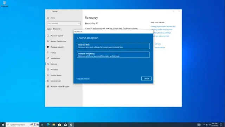Open Mail app from taskbar
The width and height of the screenshot is (225, 127).
pyautogui.click(x=65, y=125)
